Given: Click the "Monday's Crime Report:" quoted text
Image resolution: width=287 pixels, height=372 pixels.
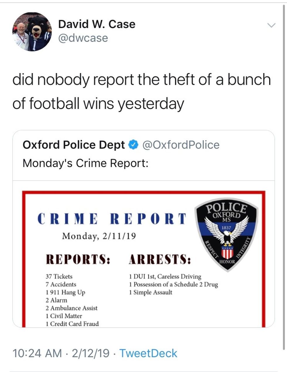Looking at the screenshot, I should click(86, 163).
